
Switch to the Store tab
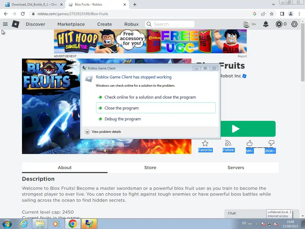click(x=150, y=168)
